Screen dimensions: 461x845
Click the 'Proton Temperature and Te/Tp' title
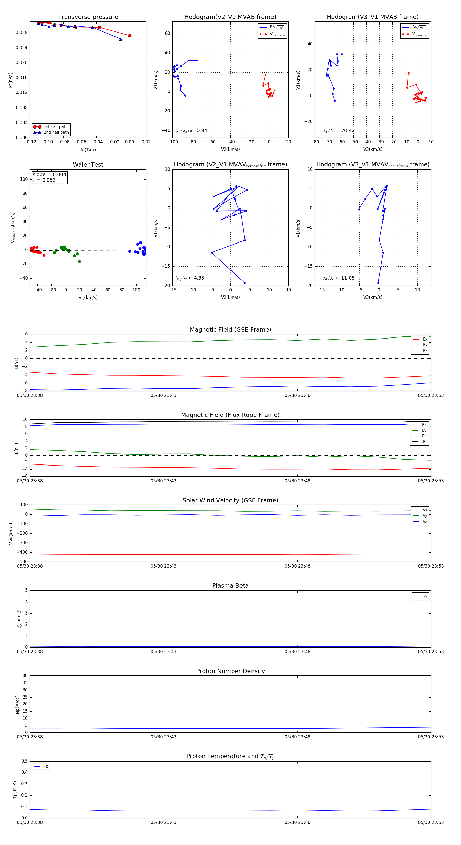(x=230, y=756)
